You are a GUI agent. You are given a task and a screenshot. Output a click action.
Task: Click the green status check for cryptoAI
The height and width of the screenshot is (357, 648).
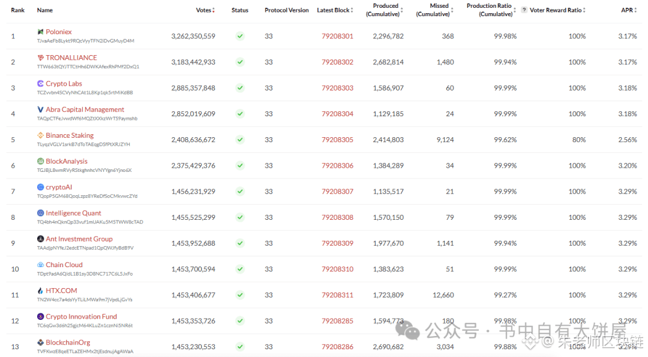tap(240, 192)
